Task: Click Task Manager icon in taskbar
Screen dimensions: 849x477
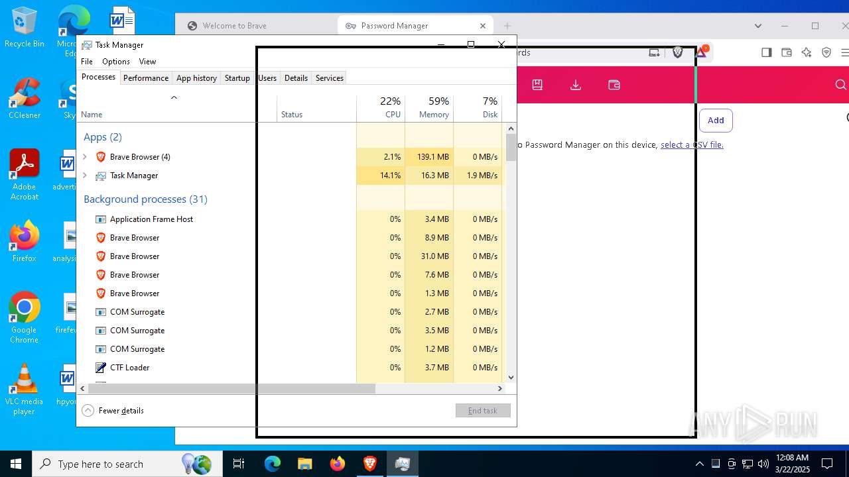Action: [402, 464]
